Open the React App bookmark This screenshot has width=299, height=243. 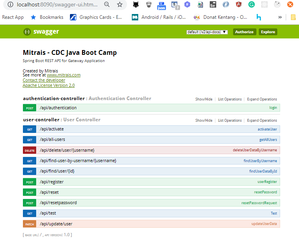pyautogui.click(x=13, y=17)
